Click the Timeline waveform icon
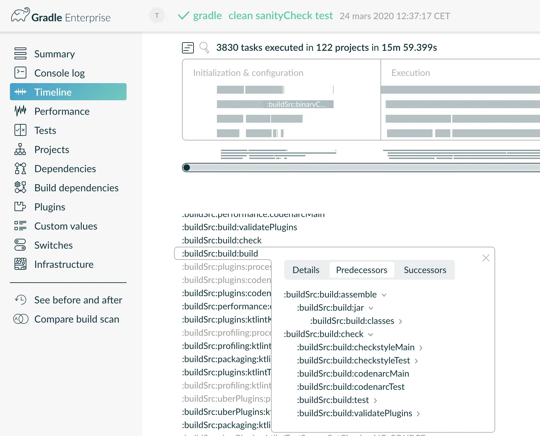 [20, 92]
